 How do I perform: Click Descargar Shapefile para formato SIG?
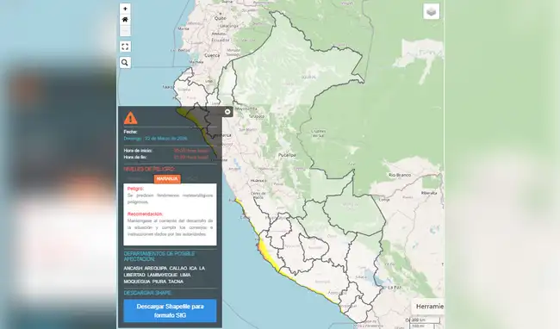(x=170, y=311)
